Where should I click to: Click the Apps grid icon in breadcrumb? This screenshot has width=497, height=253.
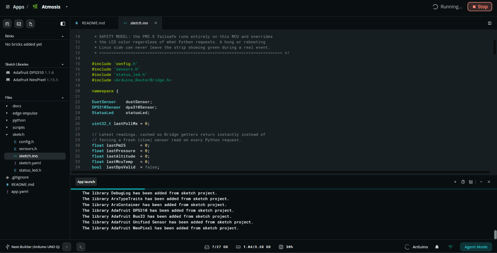(8, 7)
